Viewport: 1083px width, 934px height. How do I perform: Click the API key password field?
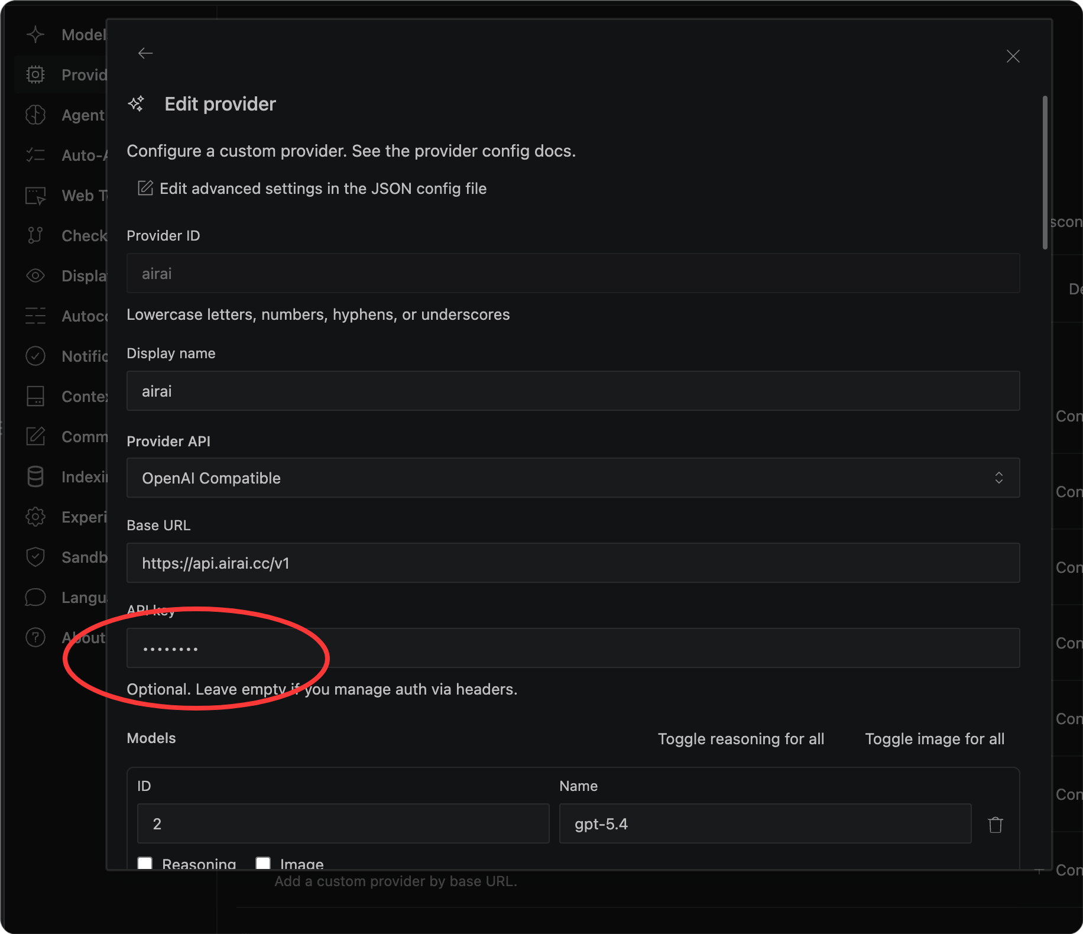tap(573, 648)
